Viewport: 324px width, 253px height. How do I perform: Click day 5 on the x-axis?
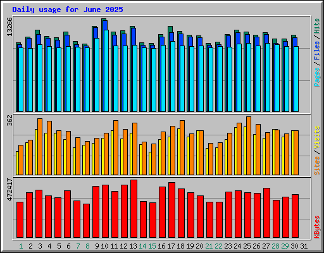click(59, 246)
